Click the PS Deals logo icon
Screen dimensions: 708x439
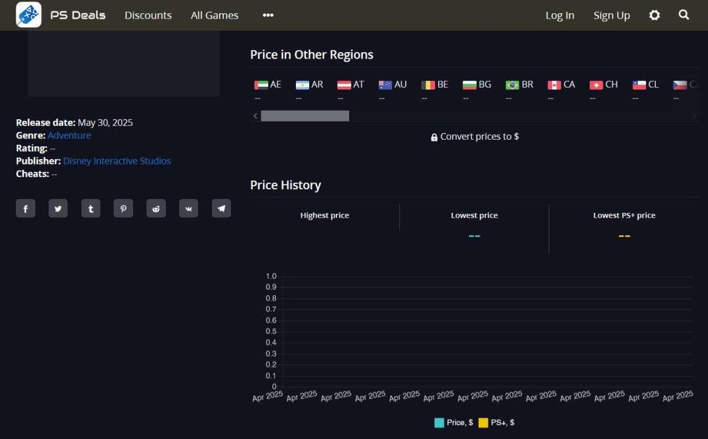coord(28,15)
